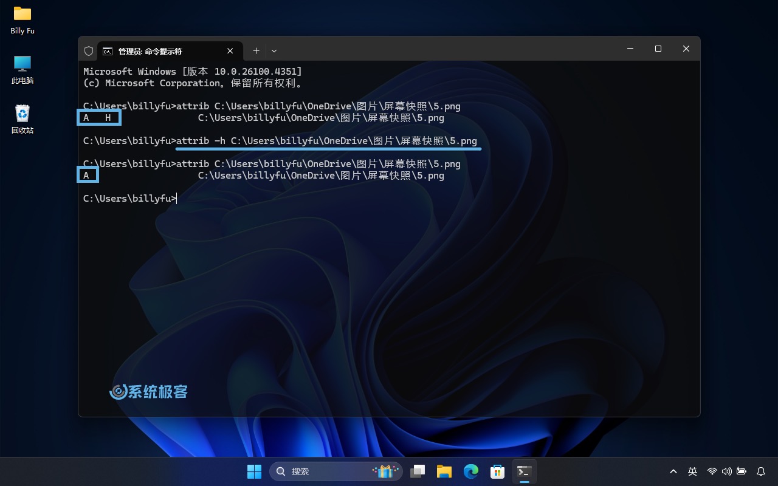Click the 'attrib -h C:\Users\billyfu\OneDrive' command line
Viewport: 778px width, 486px height.
click(x=280, y=141)
